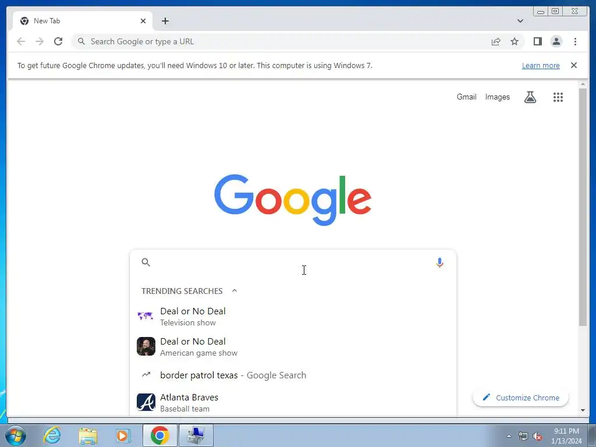
Task: Click the page scrollbar up arrow
Action: coord(583,84)
